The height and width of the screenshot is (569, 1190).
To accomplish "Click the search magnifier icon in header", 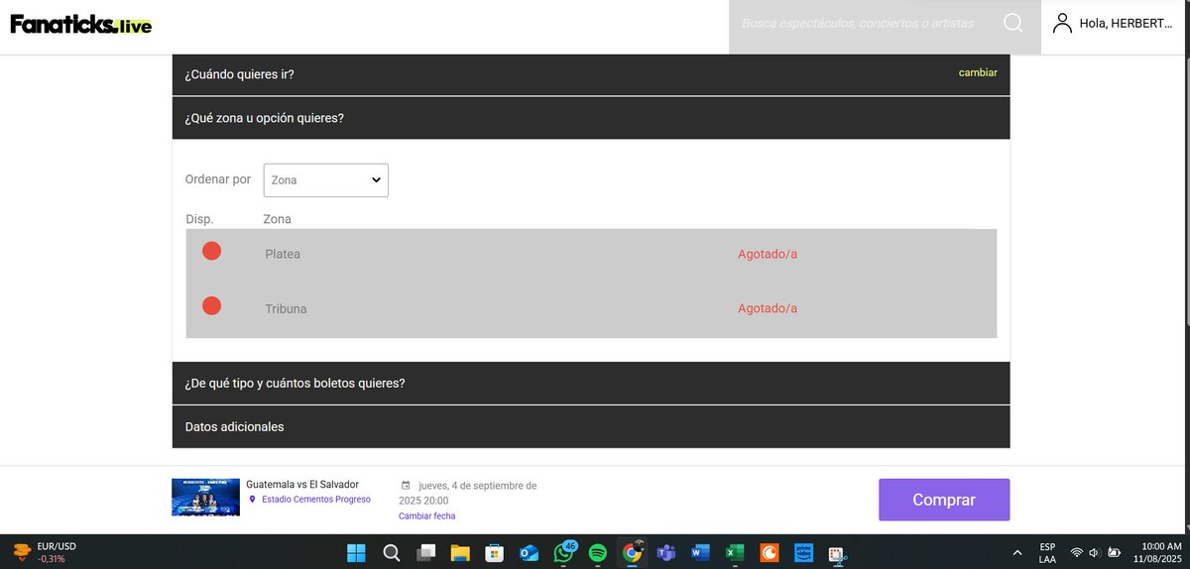I will (x=1012, y=23).
